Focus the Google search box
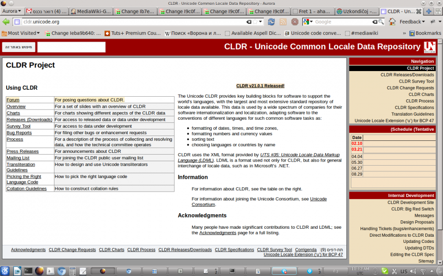This screenshot has height=276, width=443. [x=342, y=22]
